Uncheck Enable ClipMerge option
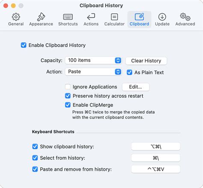 (x=68, y=105)
